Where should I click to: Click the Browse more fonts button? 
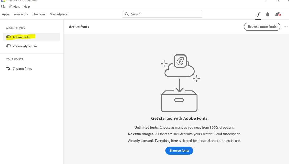tap(262, 27)
